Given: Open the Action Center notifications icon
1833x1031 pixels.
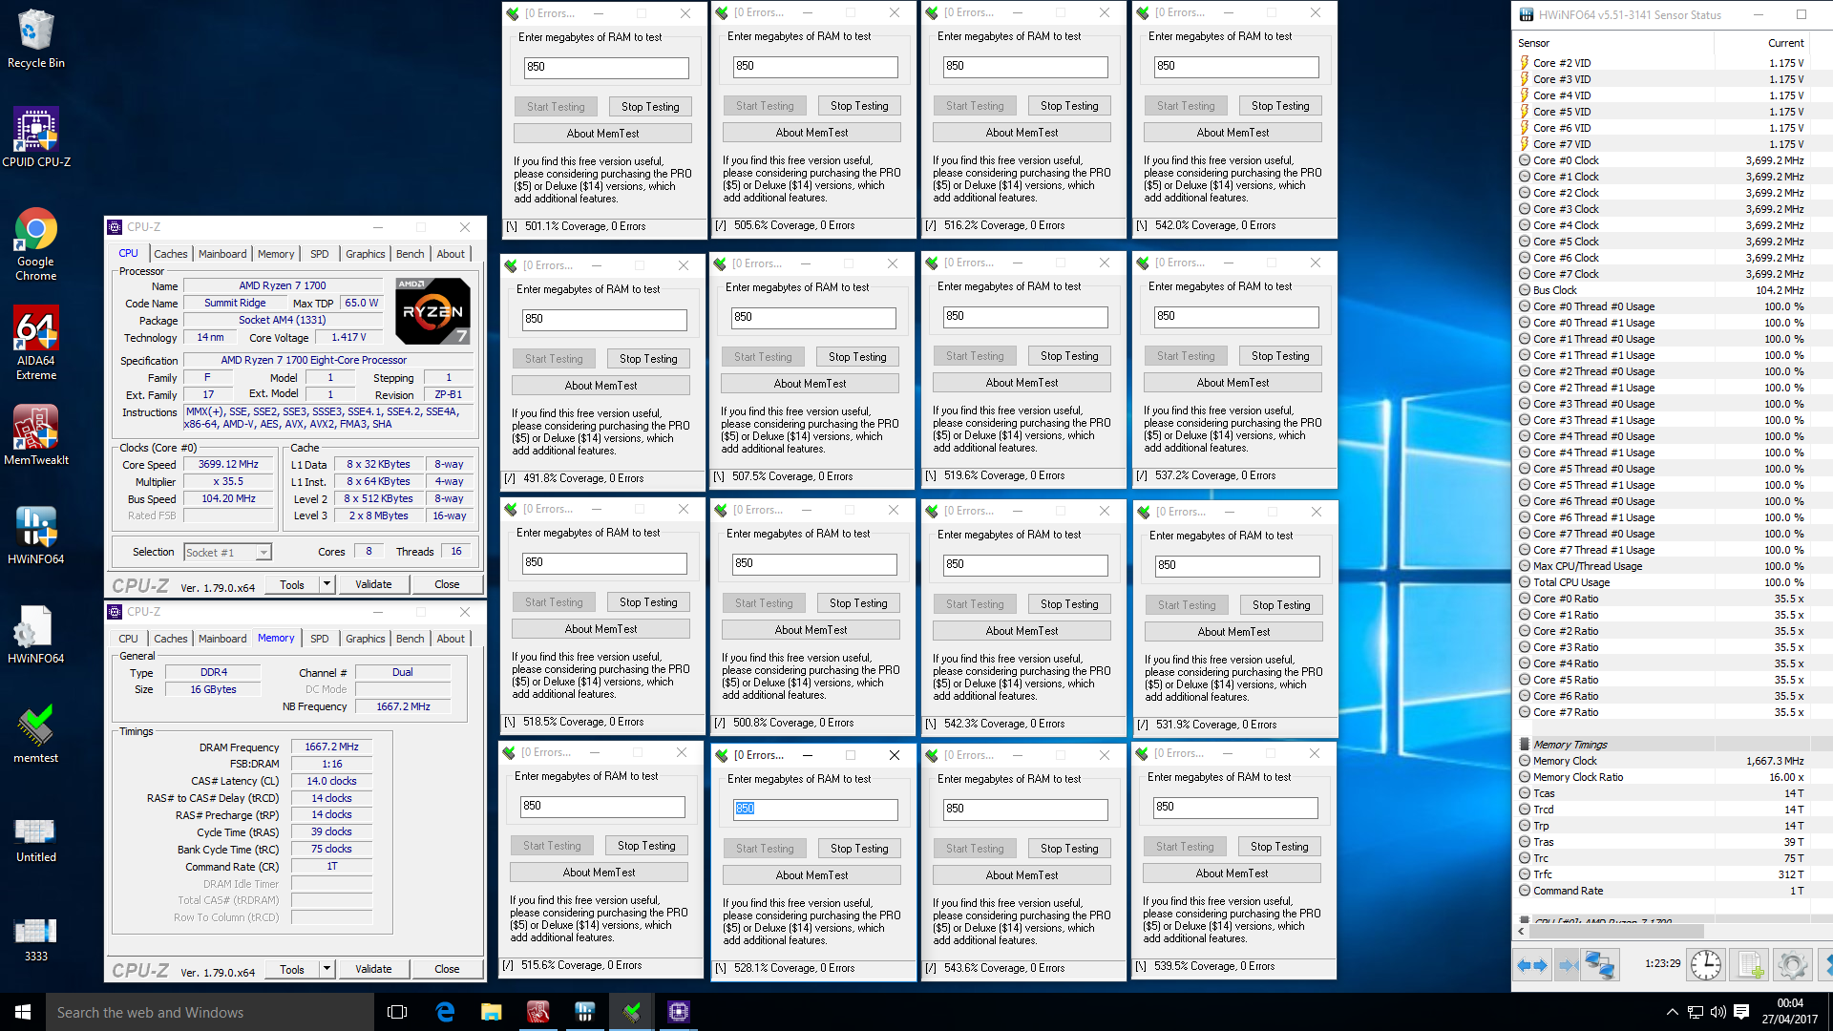Looking at the screenshot, I should tap(1741, 1012).
